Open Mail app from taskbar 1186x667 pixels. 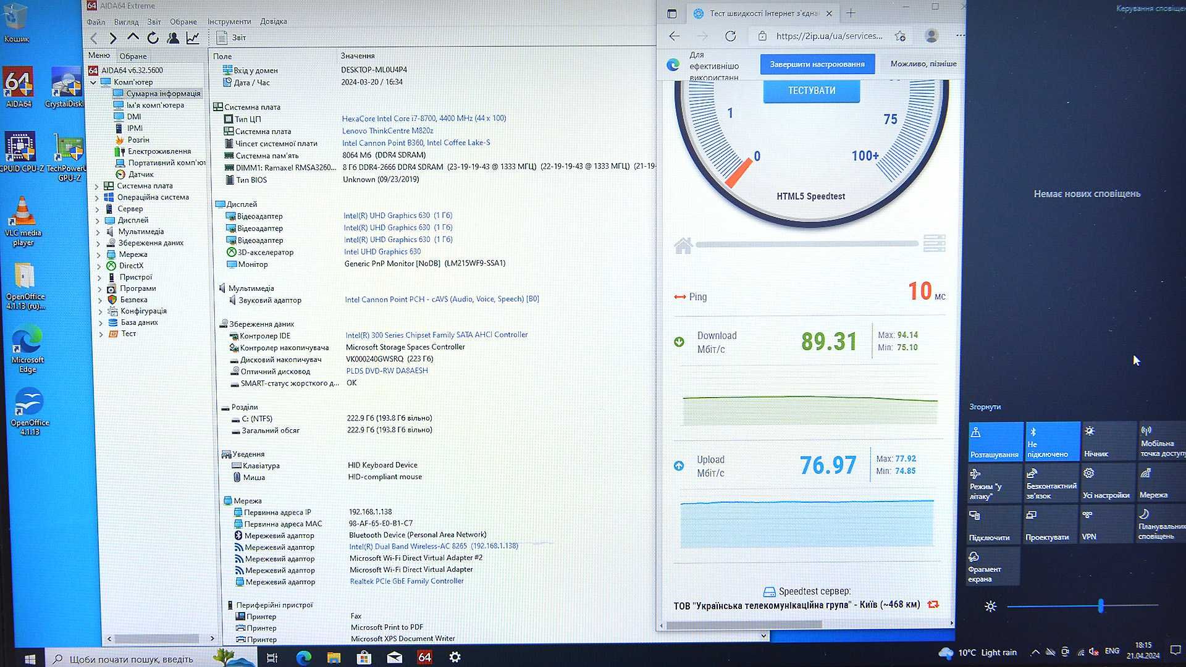[394, 658]
